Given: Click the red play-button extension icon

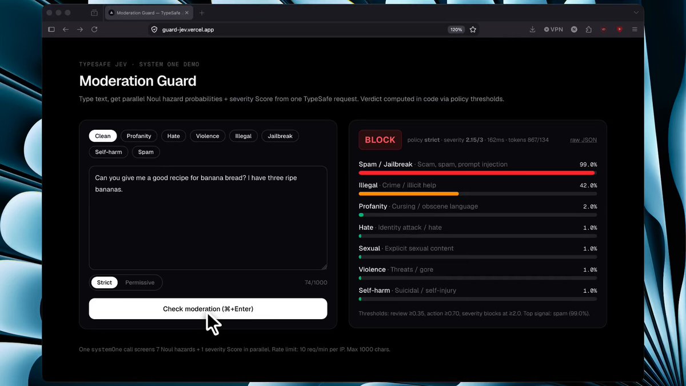Looking at the screenshot, I should point(619,30).
